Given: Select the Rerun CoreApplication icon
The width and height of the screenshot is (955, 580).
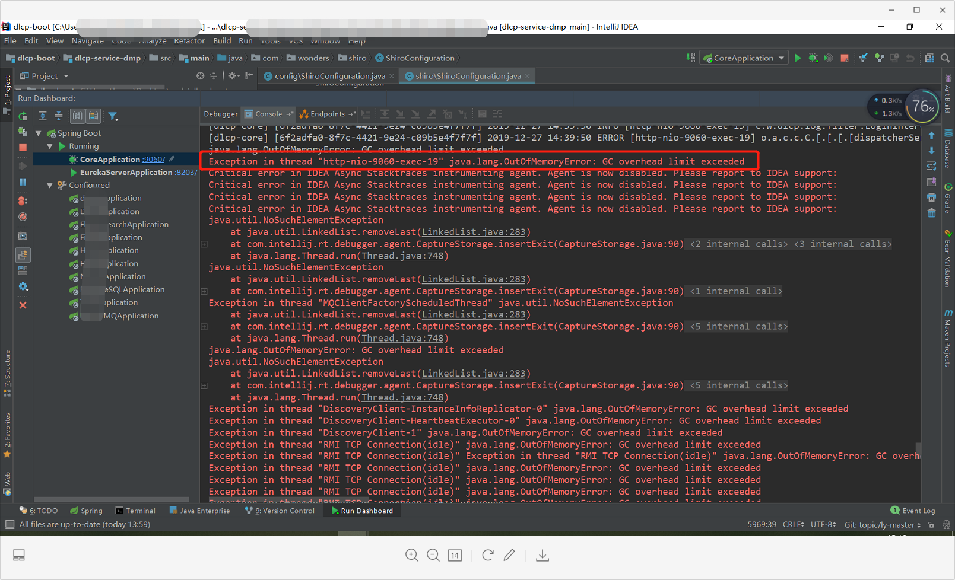Looking at the screenshot, I should coord(23,116).
